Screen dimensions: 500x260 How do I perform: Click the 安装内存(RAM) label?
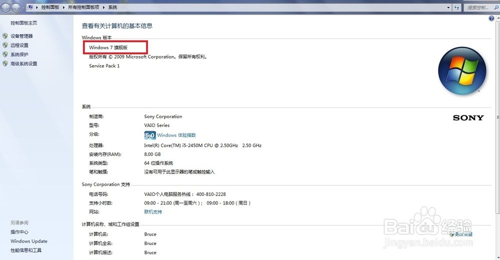[105, 154]
